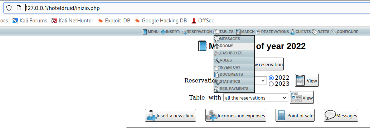Click the RES. PAYMENTS money bag icon

[217, 89]
